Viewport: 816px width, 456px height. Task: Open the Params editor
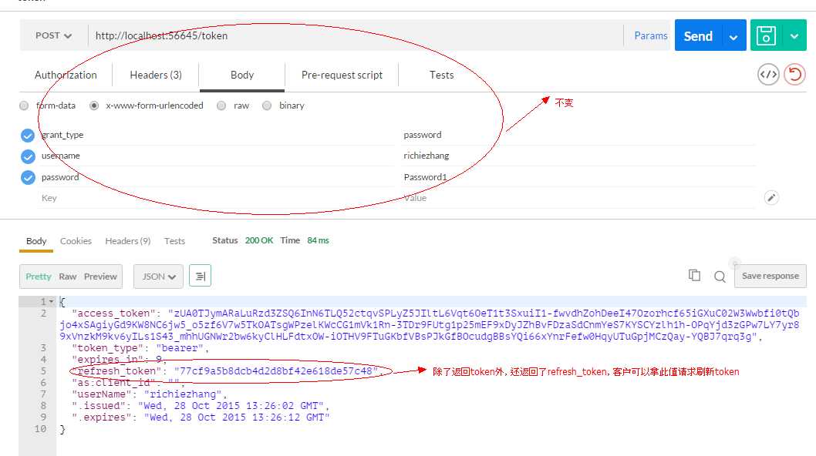pyautogui.click(x=650, y=36)
